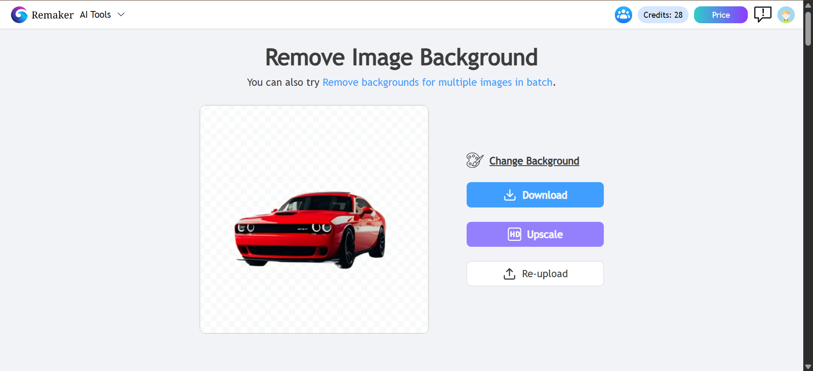The height and width of the screenshot is (371, 813).
Task: Click the paint palette icon
Action: (475, 161)
